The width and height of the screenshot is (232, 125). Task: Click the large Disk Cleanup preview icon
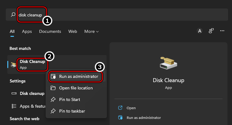[x=169, y=63]
